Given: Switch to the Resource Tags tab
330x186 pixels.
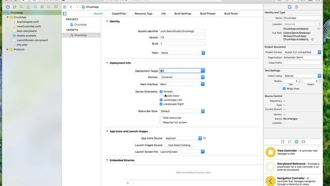Looking at the screenshot, I should [x=143, y=13].
